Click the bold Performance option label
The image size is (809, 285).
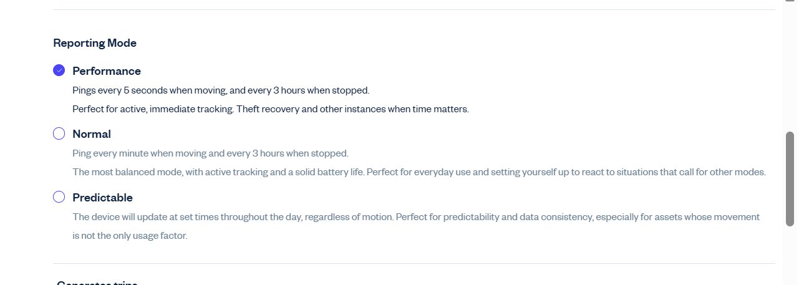(x=107, y=71)
